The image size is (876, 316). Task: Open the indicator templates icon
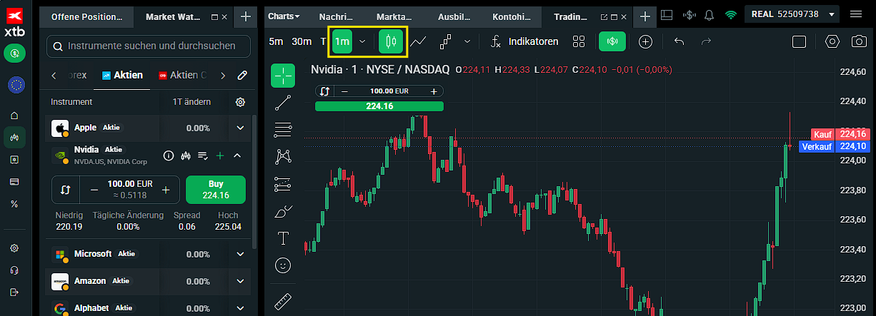click(x=579, y=41)
